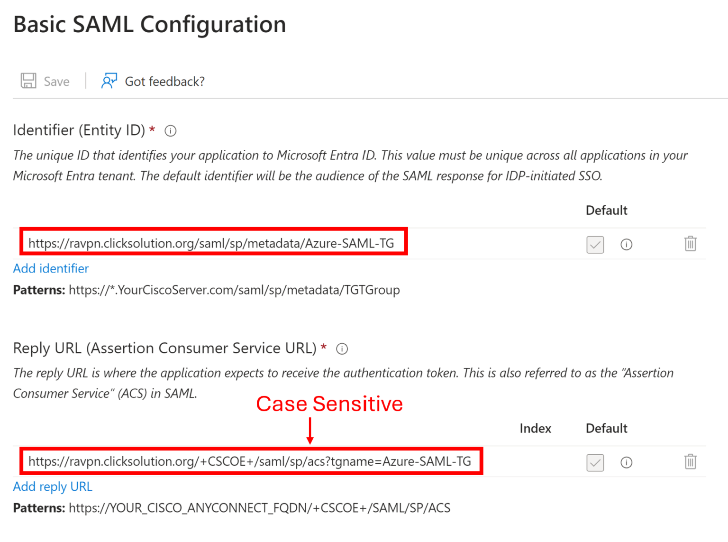This screenshot has height=542, width=728.
Task: Click the Got feedback person icon
Action: (x=109, y=81)
